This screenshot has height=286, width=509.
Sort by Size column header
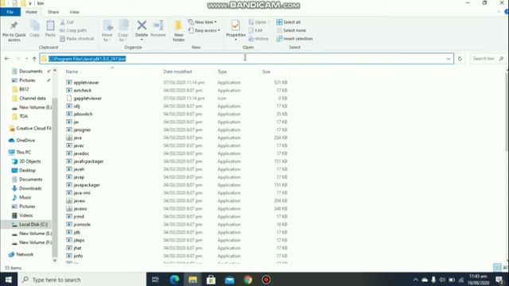click(x=266, y=71)
